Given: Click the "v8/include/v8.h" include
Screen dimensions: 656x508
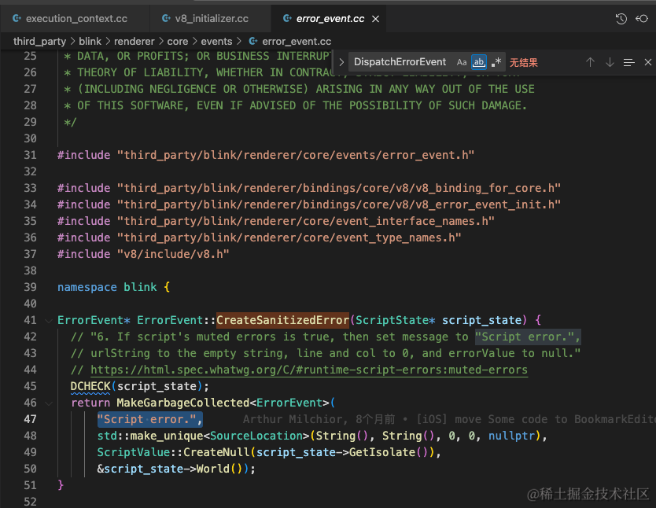Looking at the screenshot, I should click(x=173, y=254).
